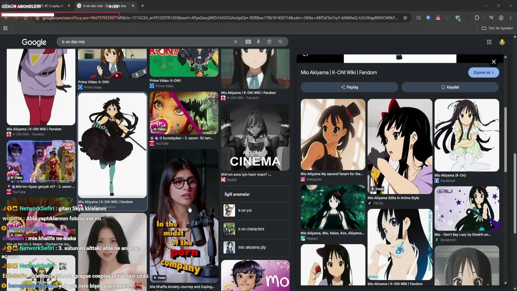
Task: Click the "Ziyaret et" button
Action: click(483, 73)
